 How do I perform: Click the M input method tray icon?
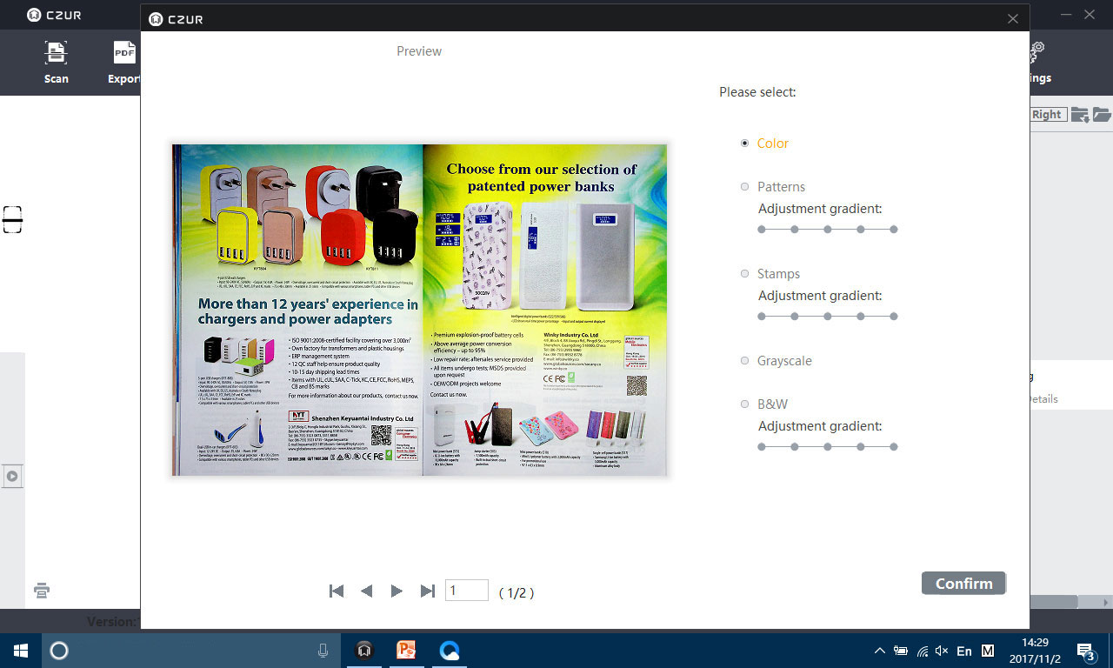pos(988,651)
